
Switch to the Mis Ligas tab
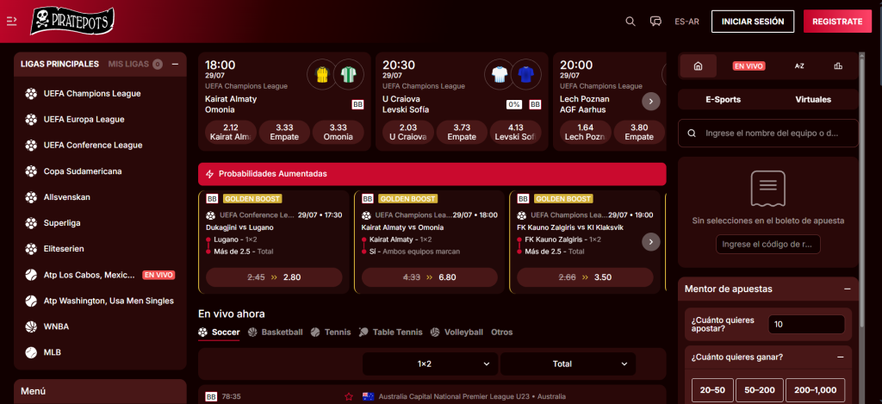[135, 64]
